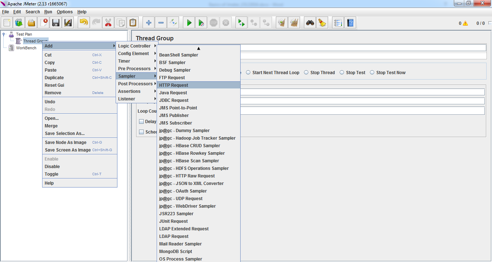
Task: Click Remove in context menu
Action: [80, 93]
